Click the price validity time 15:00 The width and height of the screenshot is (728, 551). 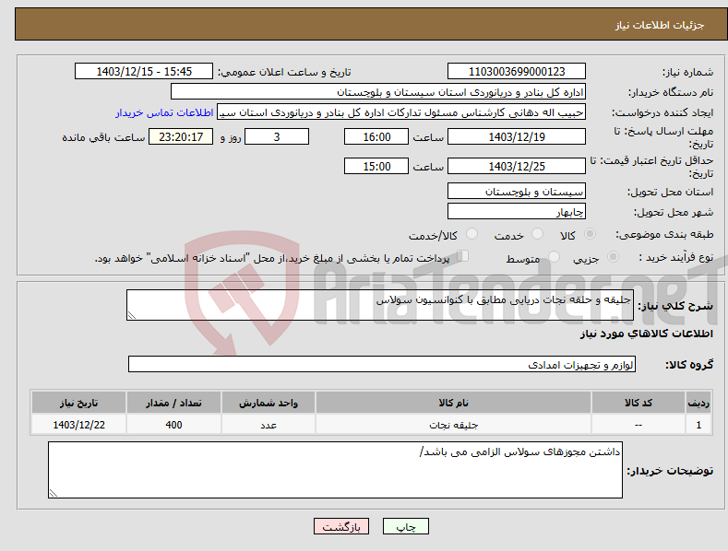click(376, 166)
